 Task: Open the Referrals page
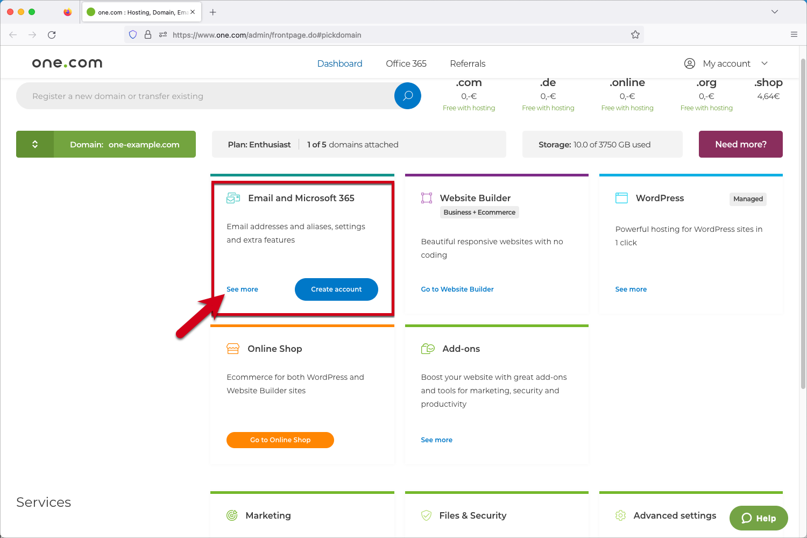point(467,63)
